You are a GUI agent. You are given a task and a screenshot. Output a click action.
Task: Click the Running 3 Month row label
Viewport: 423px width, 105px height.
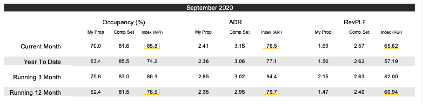click(37, 77)
